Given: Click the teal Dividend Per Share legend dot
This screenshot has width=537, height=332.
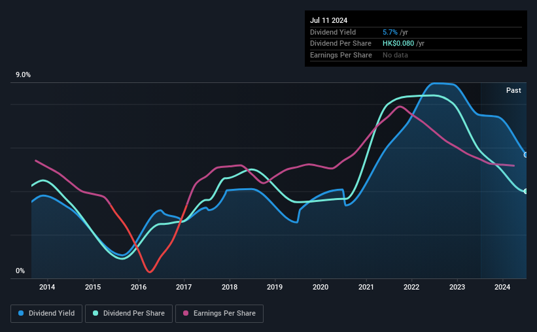Looking at the screenshot, I should pos(95,313).
